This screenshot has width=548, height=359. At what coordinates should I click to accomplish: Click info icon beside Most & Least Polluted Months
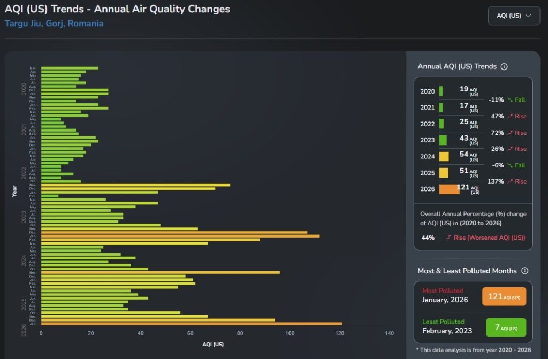click(524, 271)
